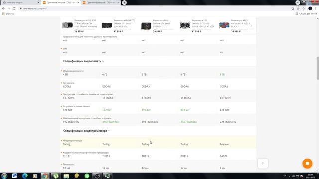This screenshot has height=179, width=319.
Task: Click the scroll-to-top arrow button
Action: click(x=263, y=164)
